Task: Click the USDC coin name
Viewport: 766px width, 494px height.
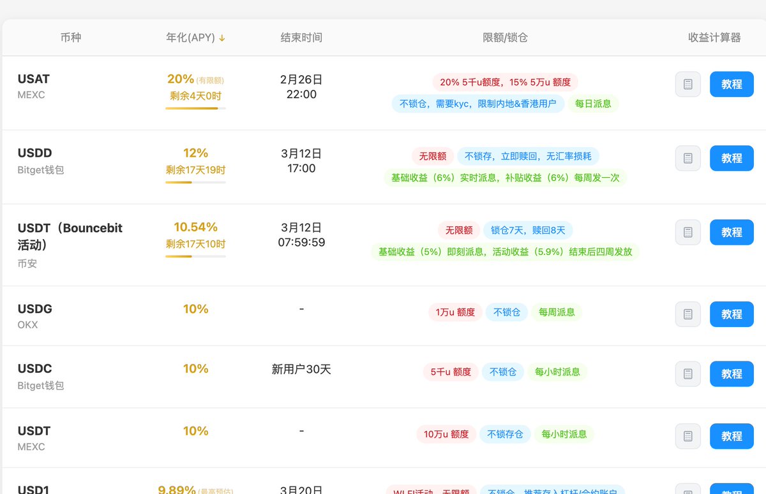Action: (x=35, y=368)
